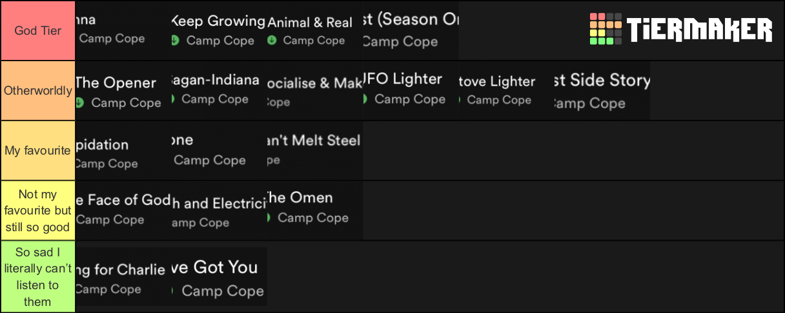Image resolution: width=785 pixels, height=313 pixels.
Task: Click the My favourite tier label
Action: pos(37,151)
